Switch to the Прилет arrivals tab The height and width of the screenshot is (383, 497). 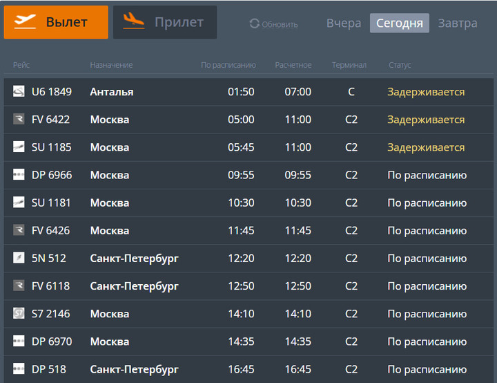[x=165, y=22]
